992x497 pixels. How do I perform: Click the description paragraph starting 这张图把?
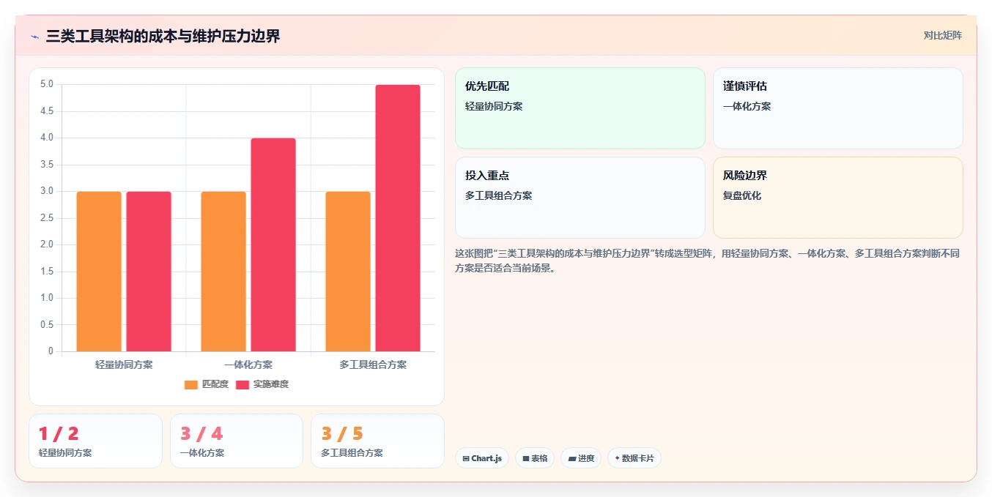708,261
